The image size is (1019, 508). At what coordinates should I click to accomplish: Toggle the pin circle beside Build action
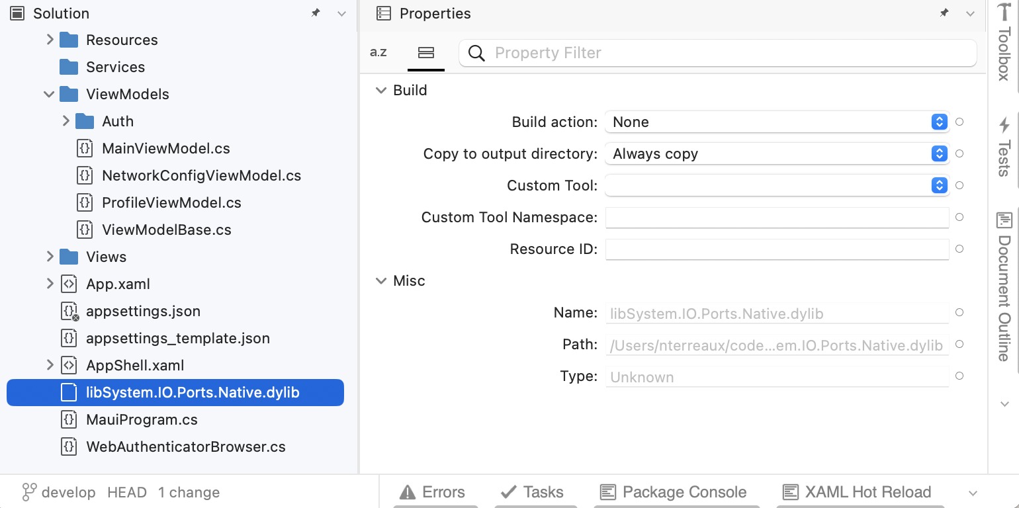[x=959, y=122]
